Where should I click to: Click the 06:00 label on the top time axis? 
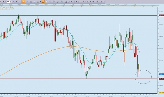tap(19, 5)
